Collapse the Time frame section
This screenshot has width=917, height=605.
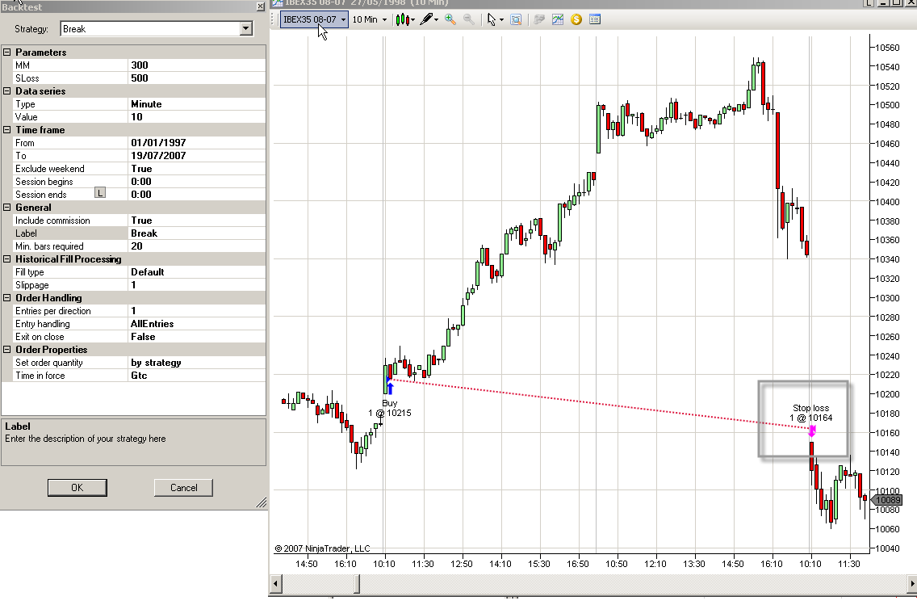point(7,129)
